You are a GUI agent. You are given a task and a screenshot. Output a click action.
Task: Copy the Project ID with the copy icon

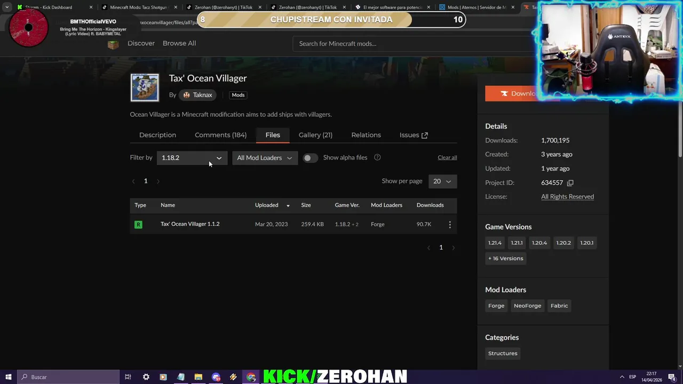pos(570,183)
